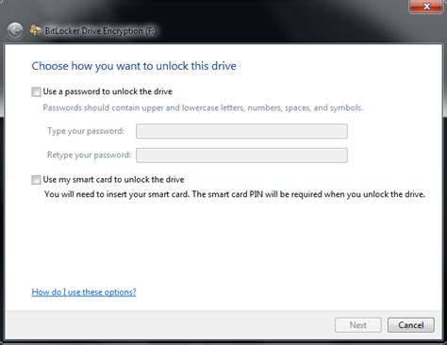Click the 'BitLocker Drive Encryption (F:)' title
Screen dimensions: 447x345
click(100, 31)
